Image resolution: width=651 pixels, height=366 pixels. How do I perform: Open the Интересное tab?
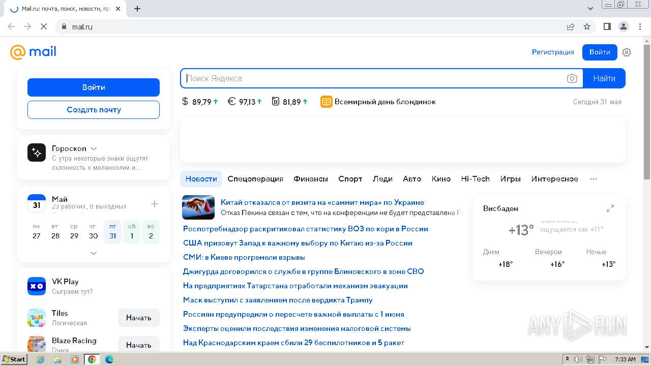(x=554, y=179)
